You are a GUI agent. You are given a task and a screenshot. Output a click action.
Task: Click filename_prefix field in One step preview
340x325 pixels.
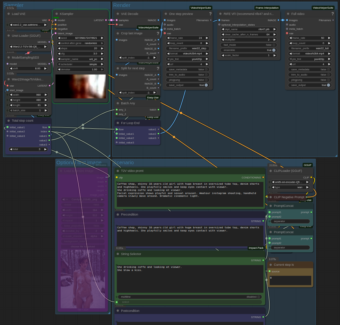188,49
